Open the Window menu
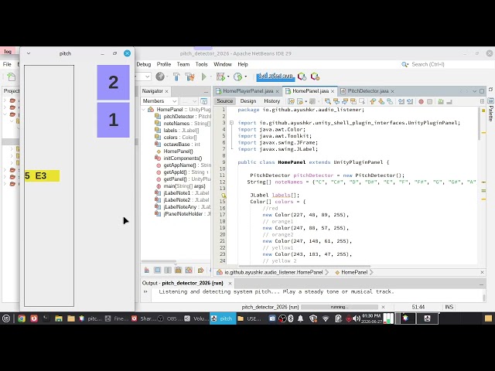Image resolution: width=495 pixels, height=371 pixels. (223, 64)
